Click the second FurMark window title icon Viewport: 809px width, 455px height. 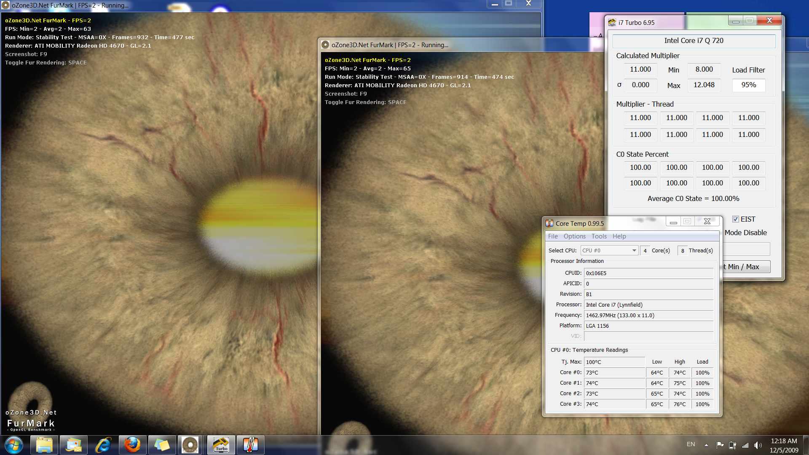(x=325, y=45)
